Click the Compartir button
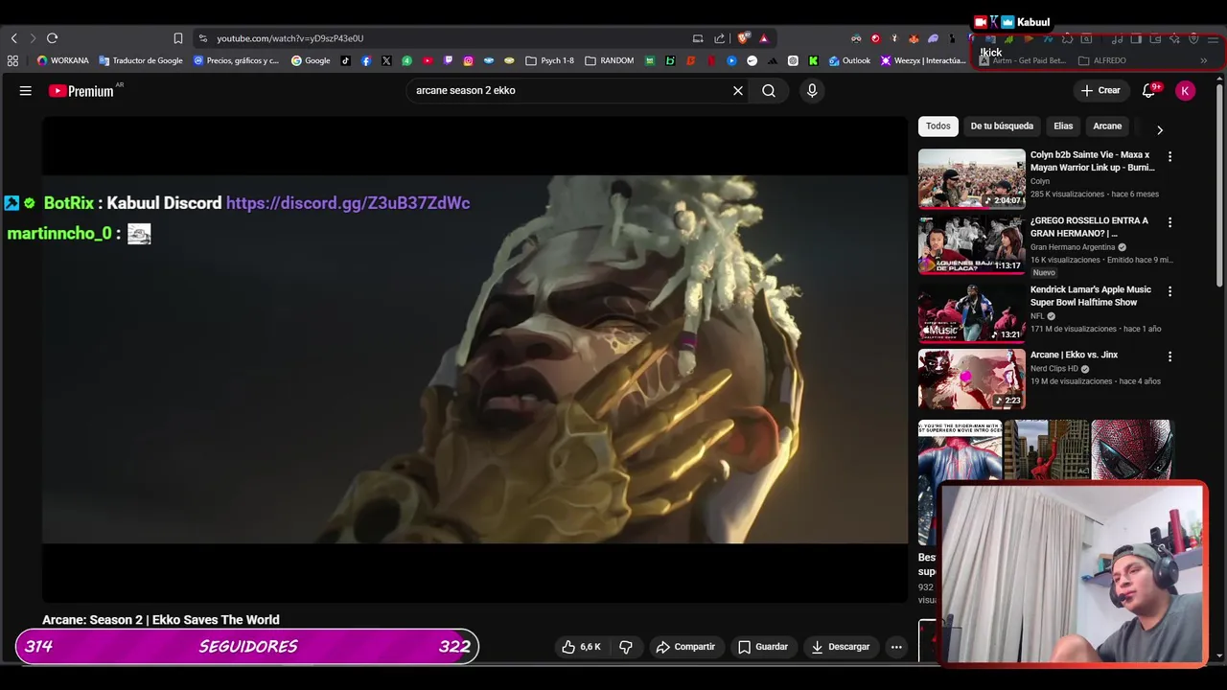 pos(685,647)
